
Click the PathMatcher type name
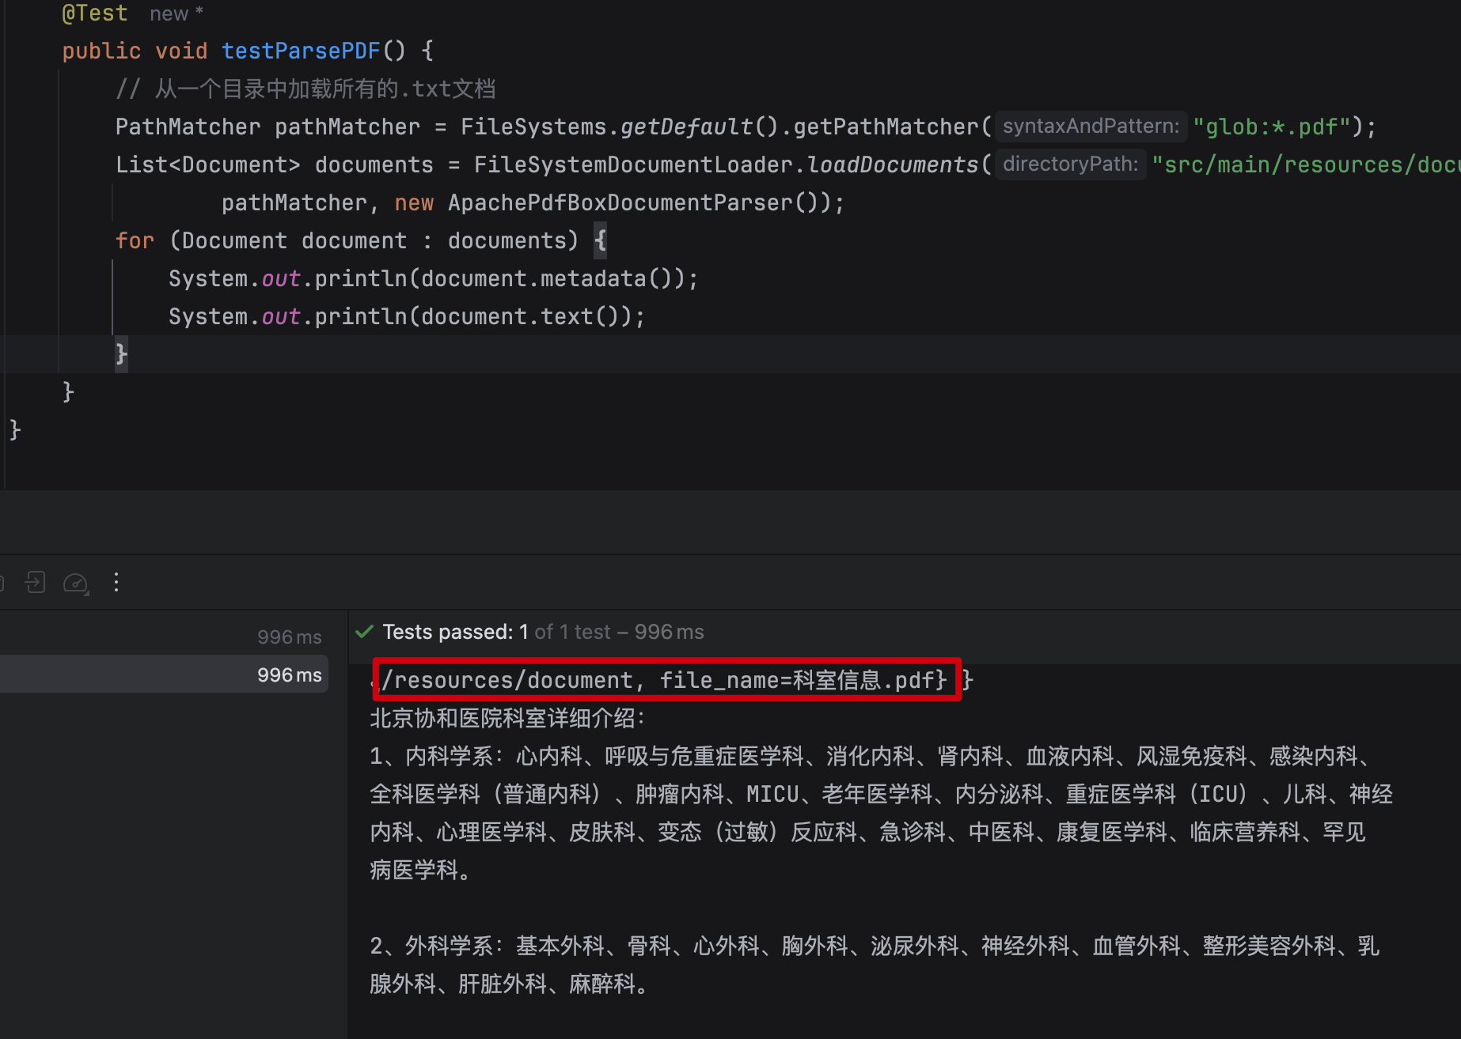[x=188, y=127]
